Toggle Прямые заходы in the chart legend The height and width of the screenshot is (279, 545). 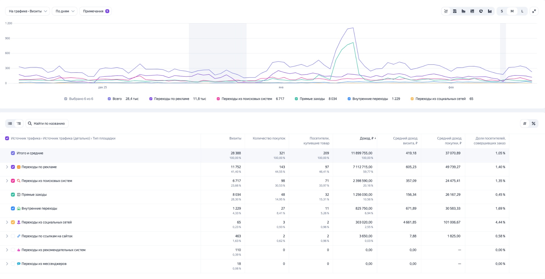[296, 99]
